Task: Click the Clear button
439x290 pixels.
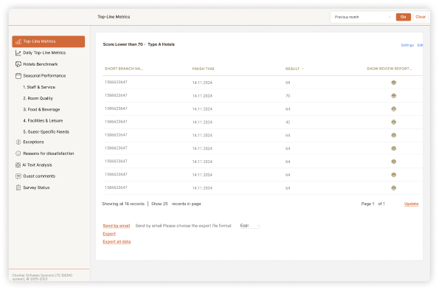Action: point(421,17)
